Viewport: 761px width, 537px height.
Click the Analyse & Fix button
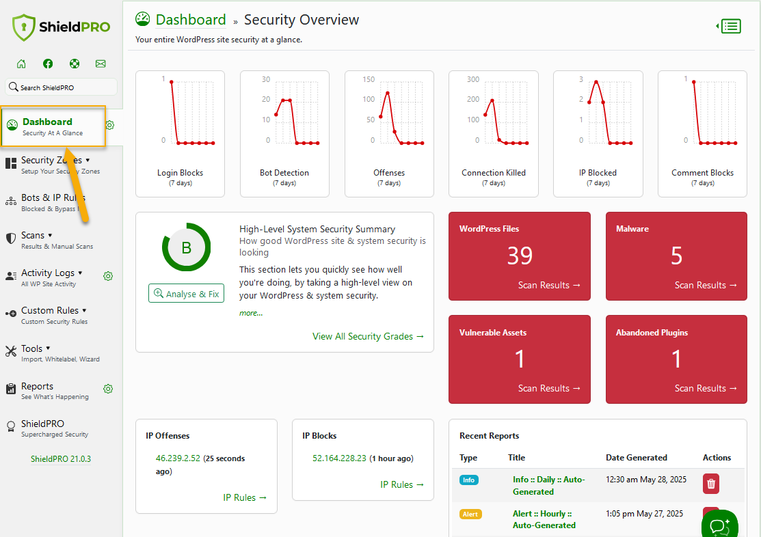click(187, 294)
